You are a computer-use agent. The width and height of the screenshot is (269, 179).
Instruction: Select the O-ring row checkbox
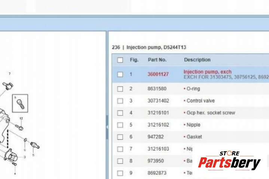pos(120,89)
